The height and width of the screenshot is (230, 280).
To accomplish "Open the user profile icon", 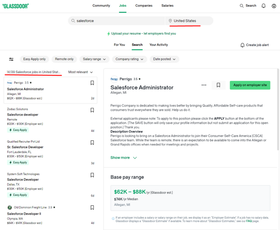I will tap(274, 6).
